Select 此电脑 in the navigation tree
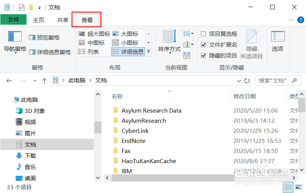Screen dimensions: 306x193 click(x=25, y=100)
